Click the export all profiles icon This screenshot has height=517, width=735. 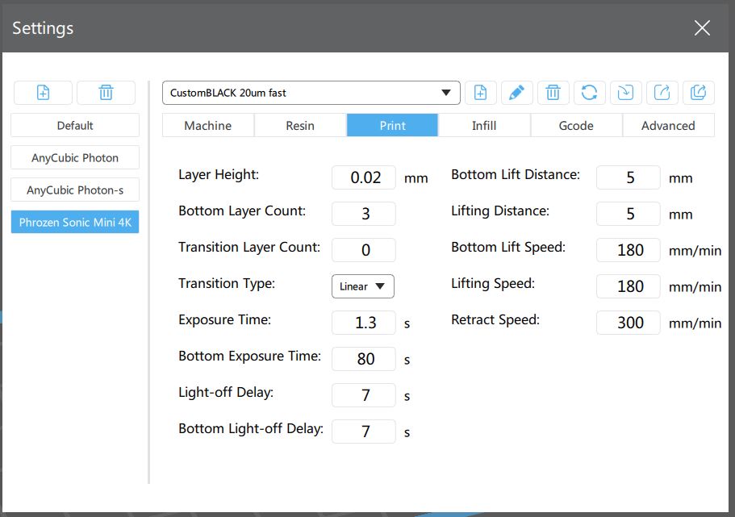click(x=698, y=93)
